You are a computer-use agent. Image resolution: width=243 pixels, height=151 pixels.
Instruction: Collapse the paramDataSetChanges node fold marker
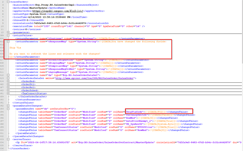pos(8,106)
